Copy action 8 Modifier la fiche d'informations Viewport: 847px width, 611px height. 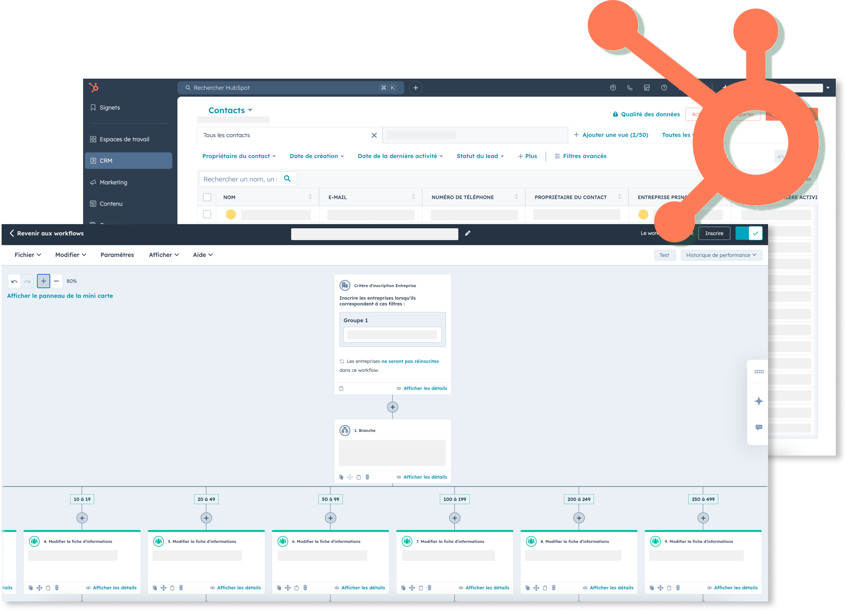click(527, 588)
